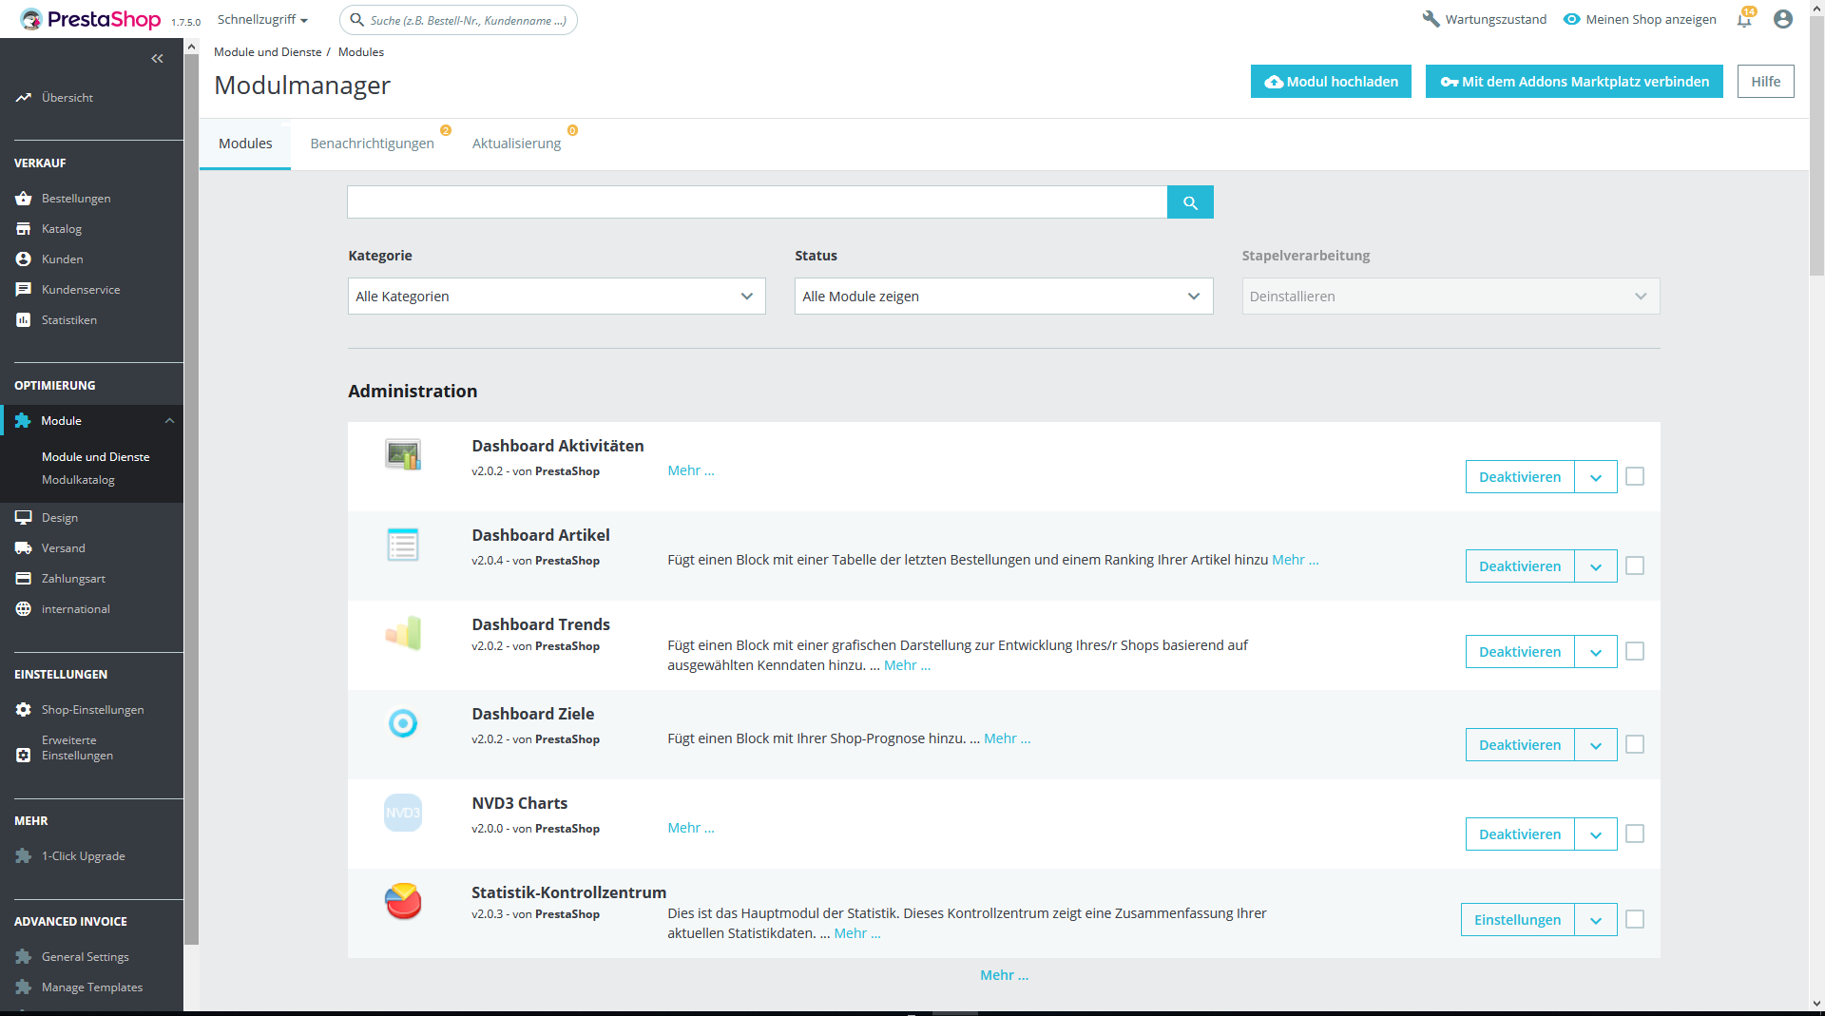This screenshot has height=1016, width=1825.
Task: Click the Mehr link below Administration list
Action: pyautogui.click(x=1004, y=975)
